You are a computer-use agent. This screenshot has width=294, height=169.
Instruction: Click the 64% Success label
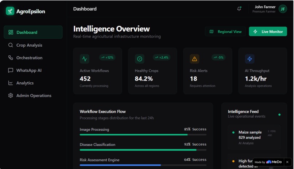[x=195, y=160]
